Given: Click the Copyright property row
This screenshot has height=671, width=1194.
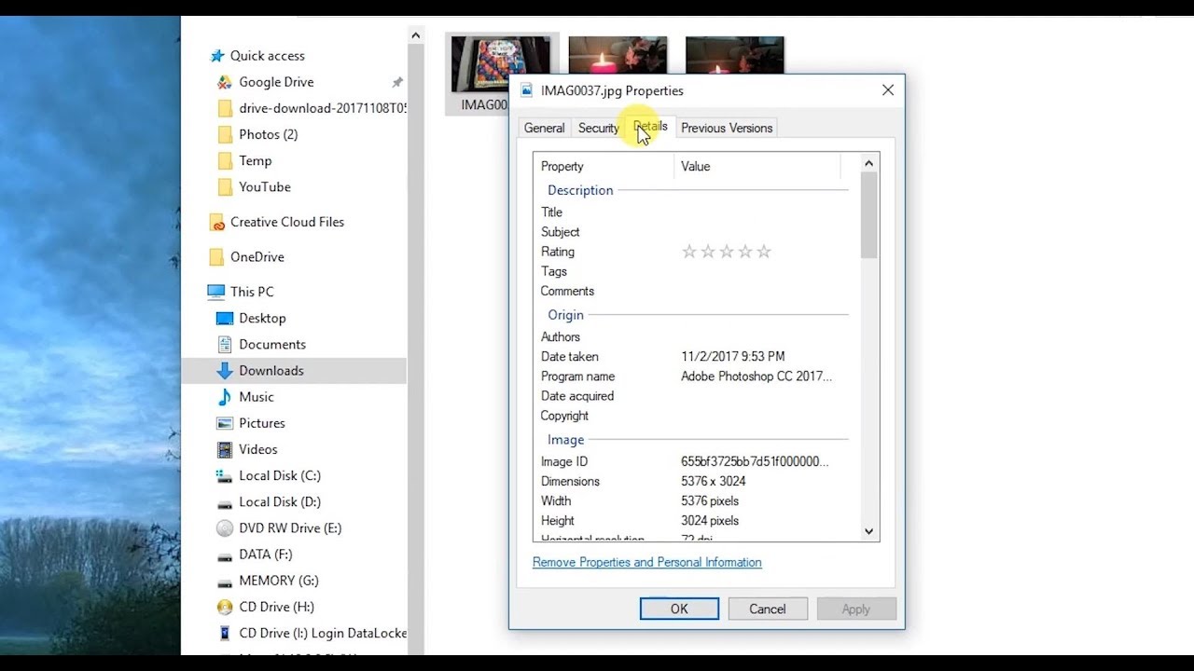Looking at the screenshot, I should [x=695, y=416].
